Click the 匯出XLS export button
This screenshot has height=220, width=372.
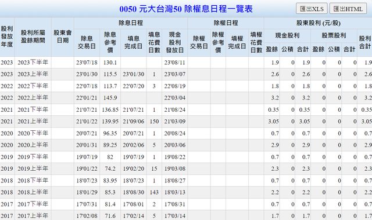tap(312, 9)
